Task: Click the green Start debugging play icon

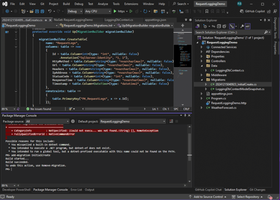Action: pos(115,11)
